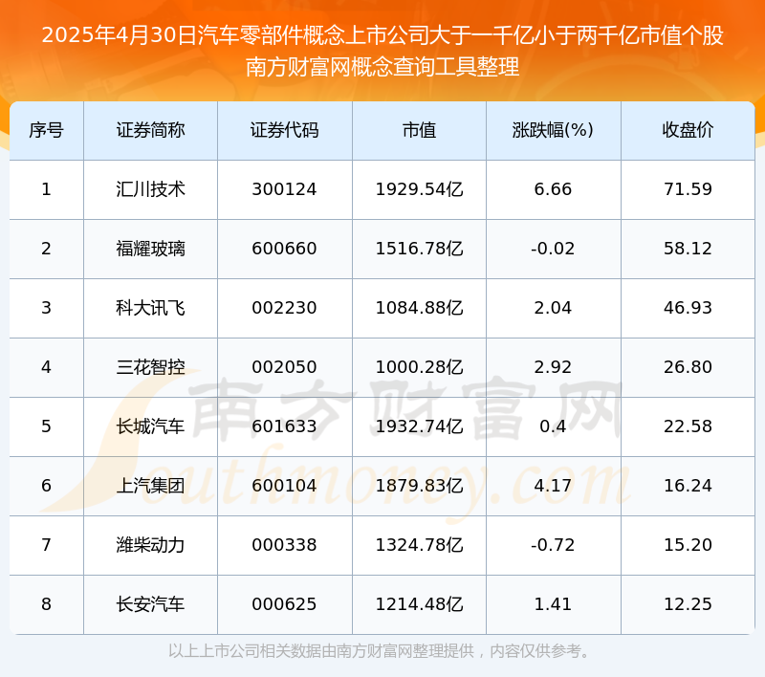Click serial number 7 of 潍柴动力 row
Viewport: 765px width, 677px height.
coord(46,545)
